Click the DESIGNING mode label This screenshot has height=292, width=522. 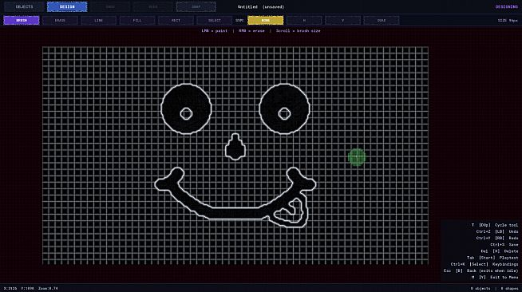[507, 6]
